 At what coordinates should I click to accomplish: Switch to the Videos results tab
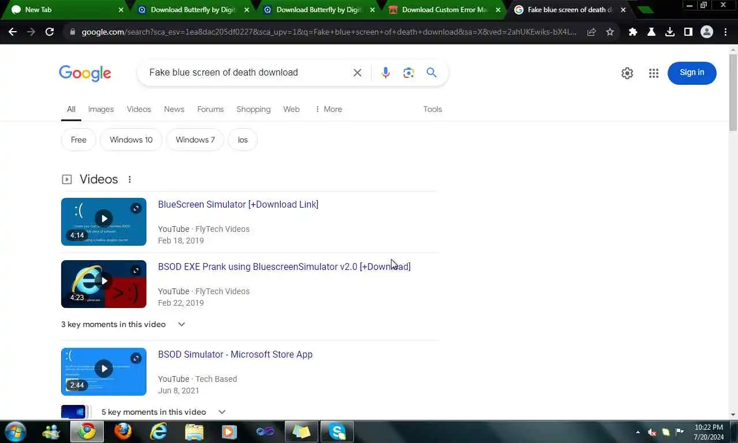[x=139, y=109]
